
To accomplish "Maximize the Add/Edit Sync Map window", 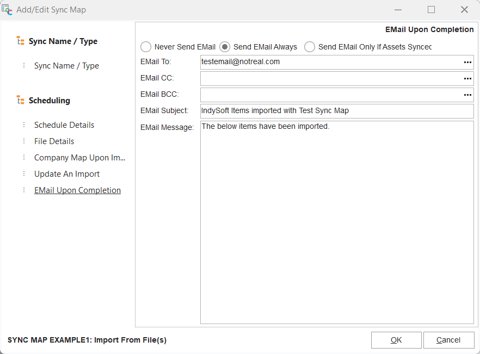I will pyautogui.click(x=432, y=10).
